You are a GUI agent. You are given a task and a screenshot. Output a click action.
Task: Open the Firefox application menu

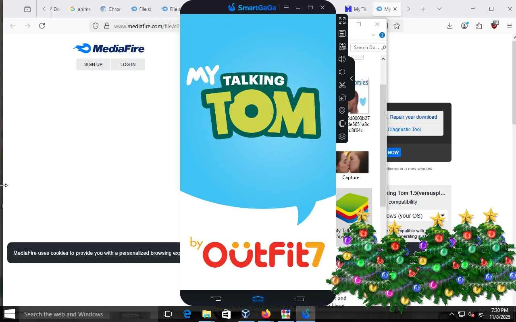(x=509, y=26)
